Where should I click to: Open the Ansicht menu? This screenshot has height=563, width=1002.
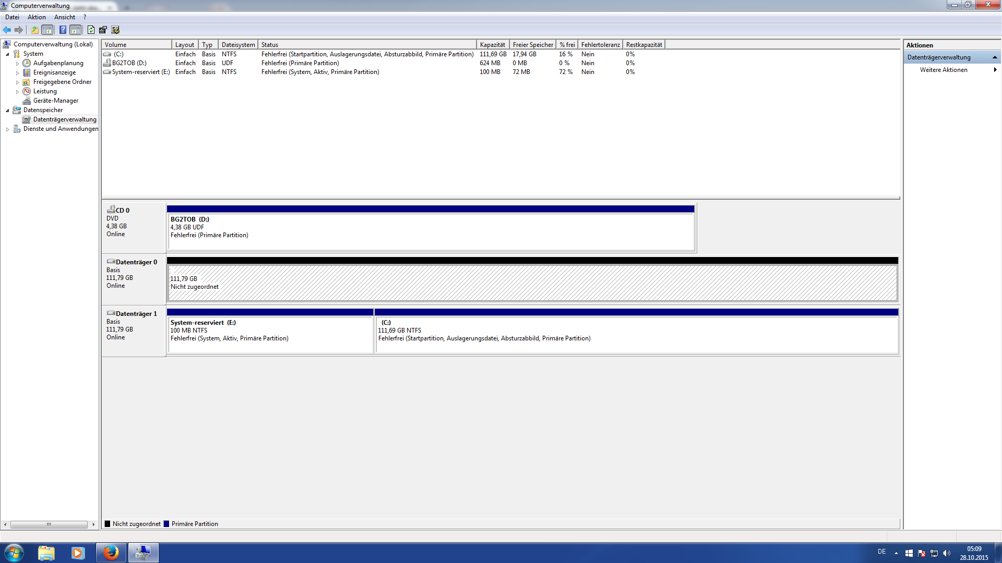pyautogui.click(x=64, y=17)
